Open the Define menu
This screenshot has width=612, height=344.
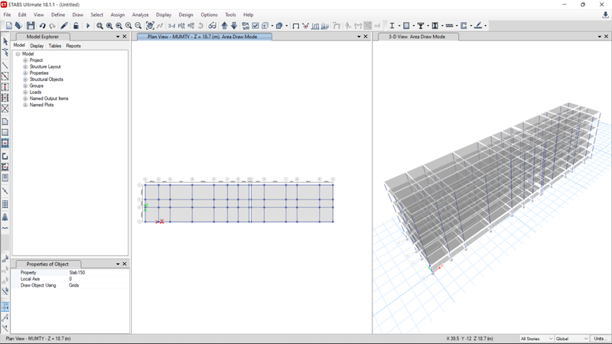pyautogui.click(x=58, y=15)
